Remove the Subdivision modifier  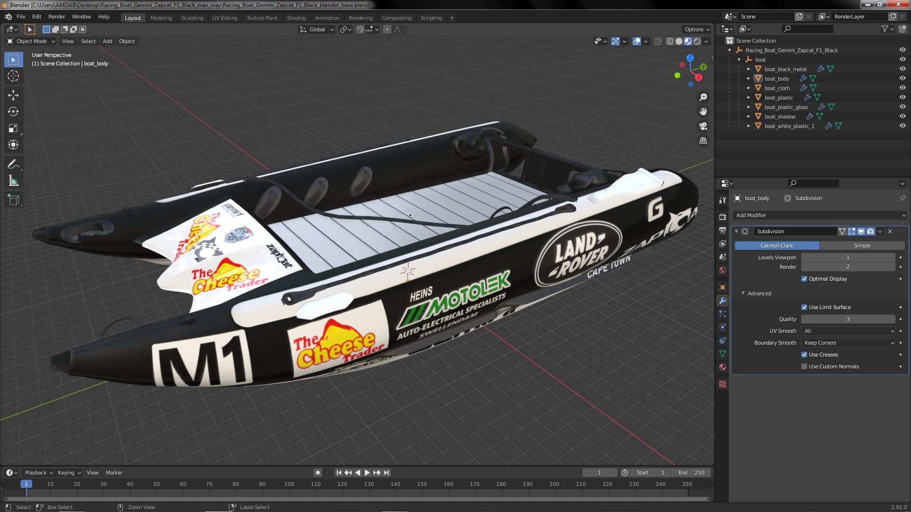pyautogui.click(x=890, y=231)
